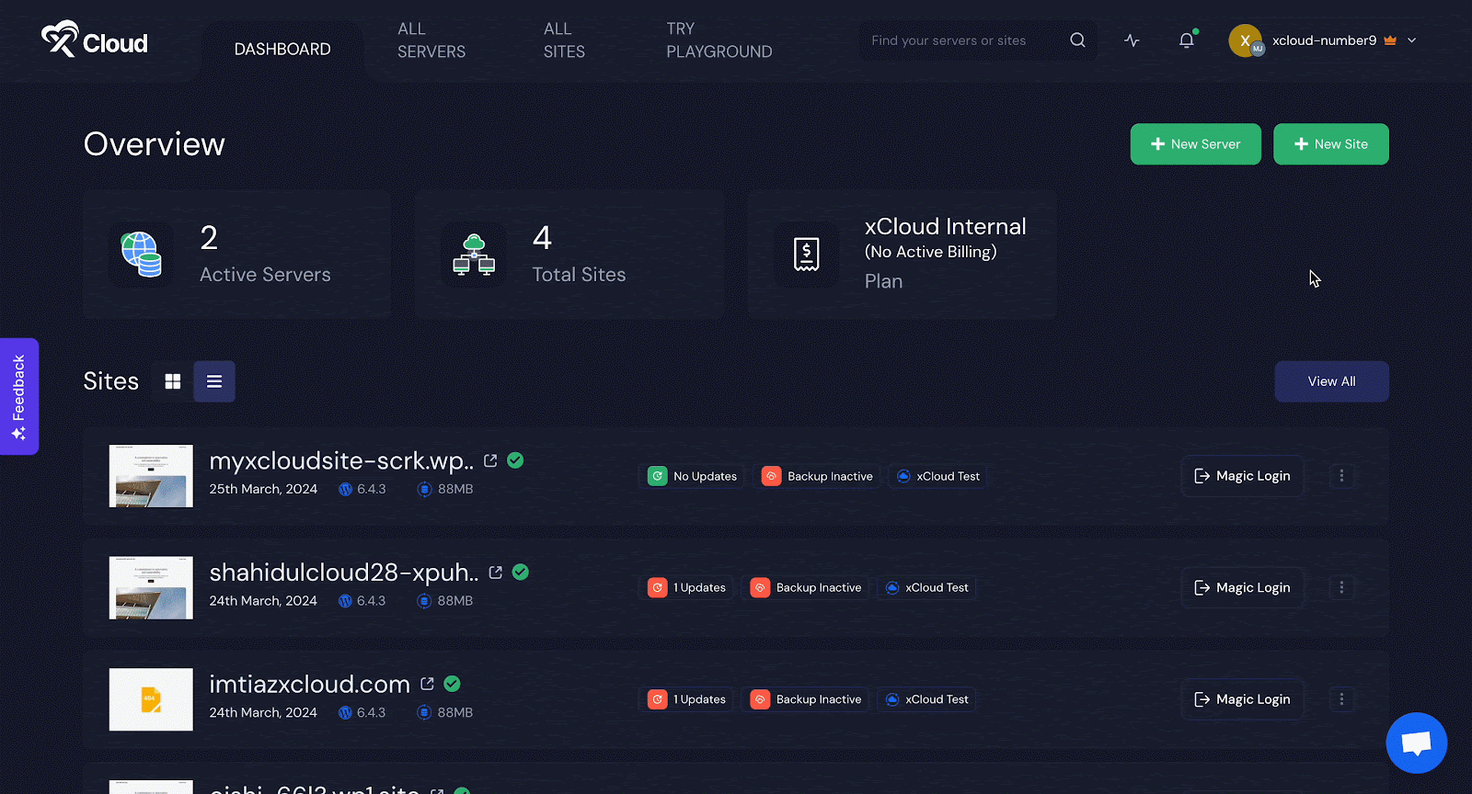The height and width of the screenshot is (794, 1472).
Task: Click the New Site button
Action: click(1330, 144)
